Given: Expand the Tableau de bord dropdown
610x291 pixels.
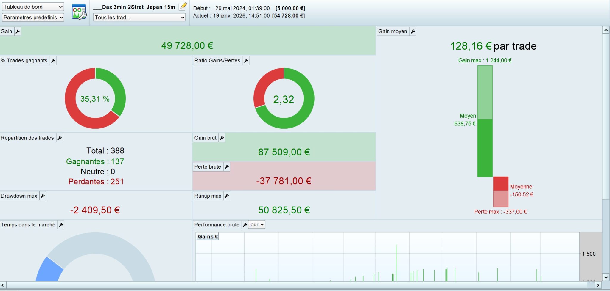Looking at the screenshot, I should 33,7.
